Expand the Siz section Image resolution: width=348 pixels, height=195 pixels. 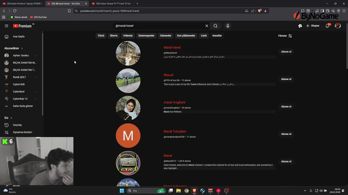[x=8, y=118]
